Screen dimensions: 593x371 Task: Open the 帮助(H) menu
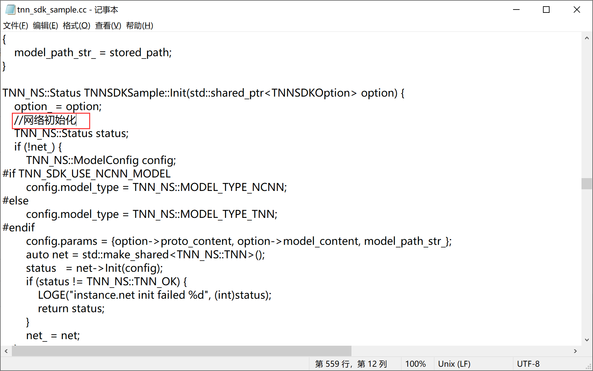139,26
